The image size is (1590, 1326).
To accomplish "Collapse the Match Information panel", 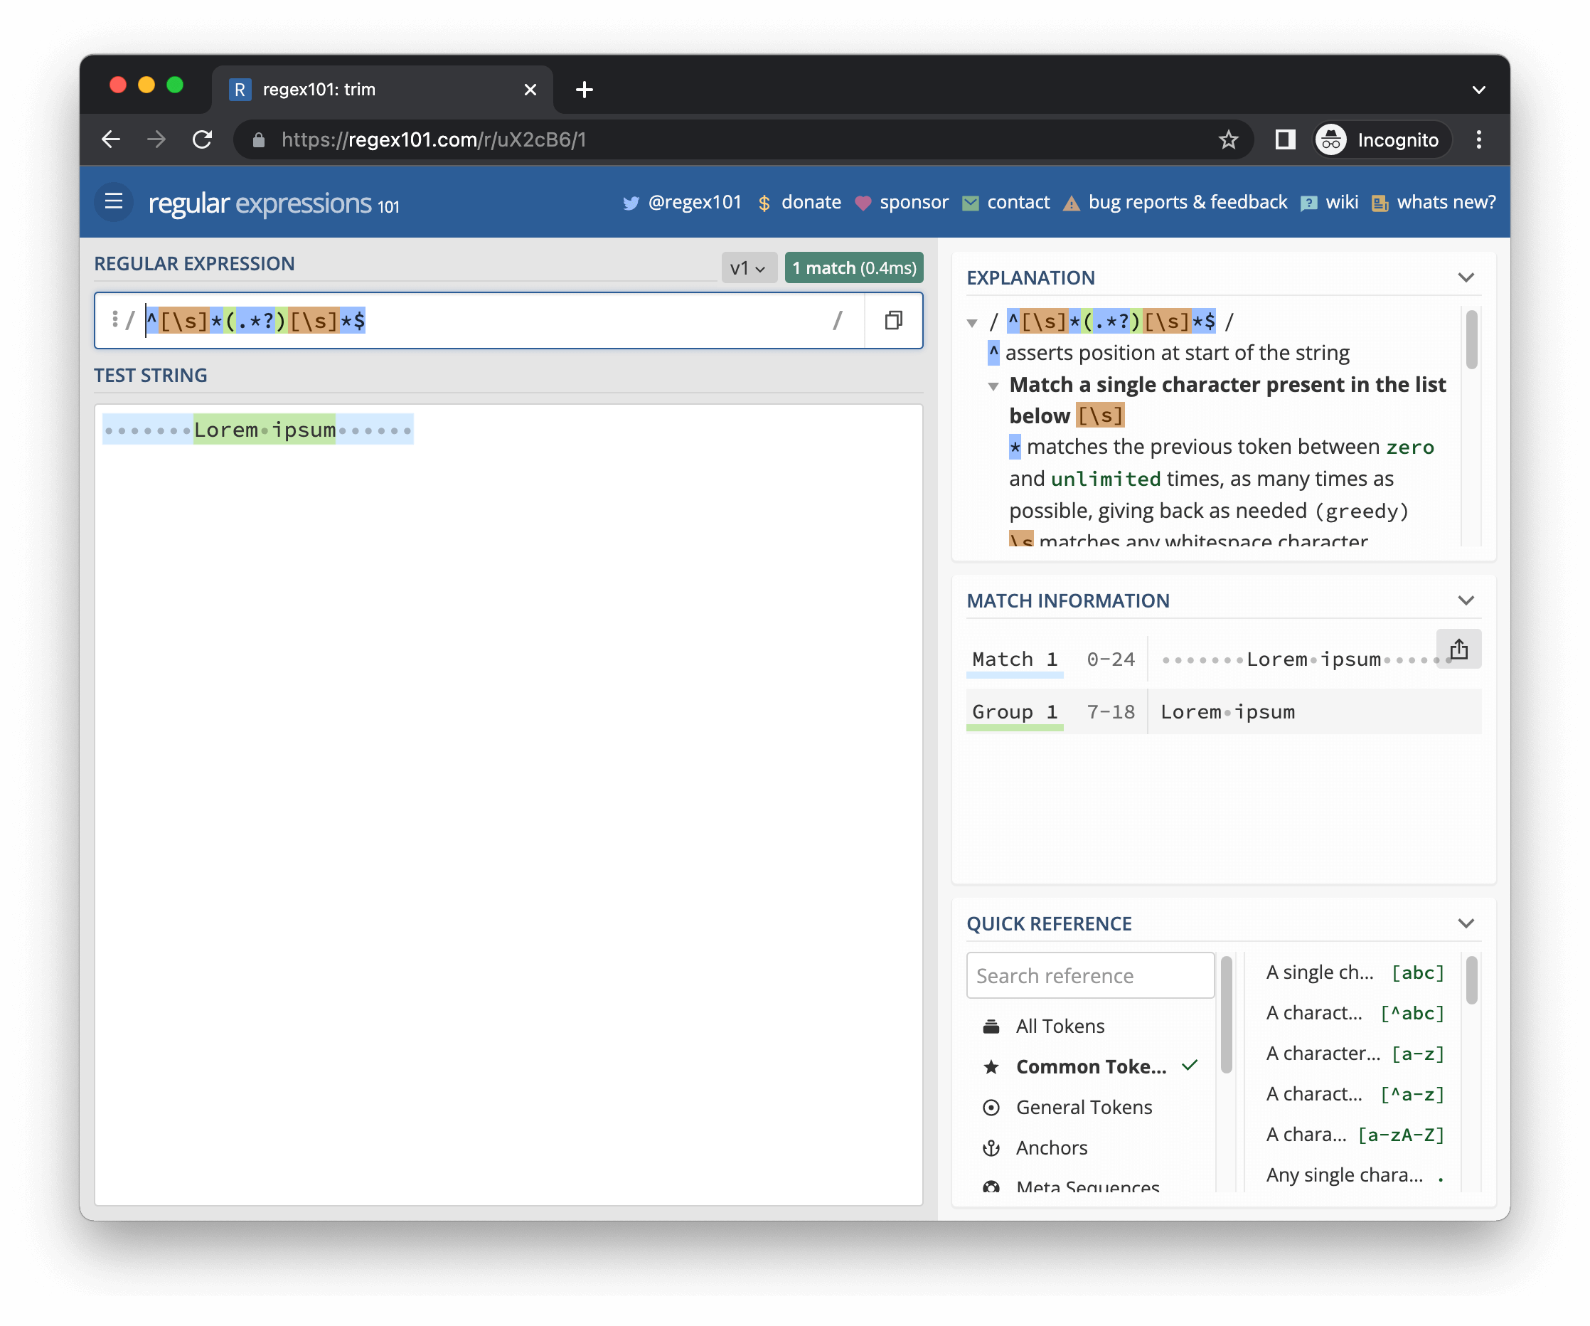I will tap(1466, 600).
